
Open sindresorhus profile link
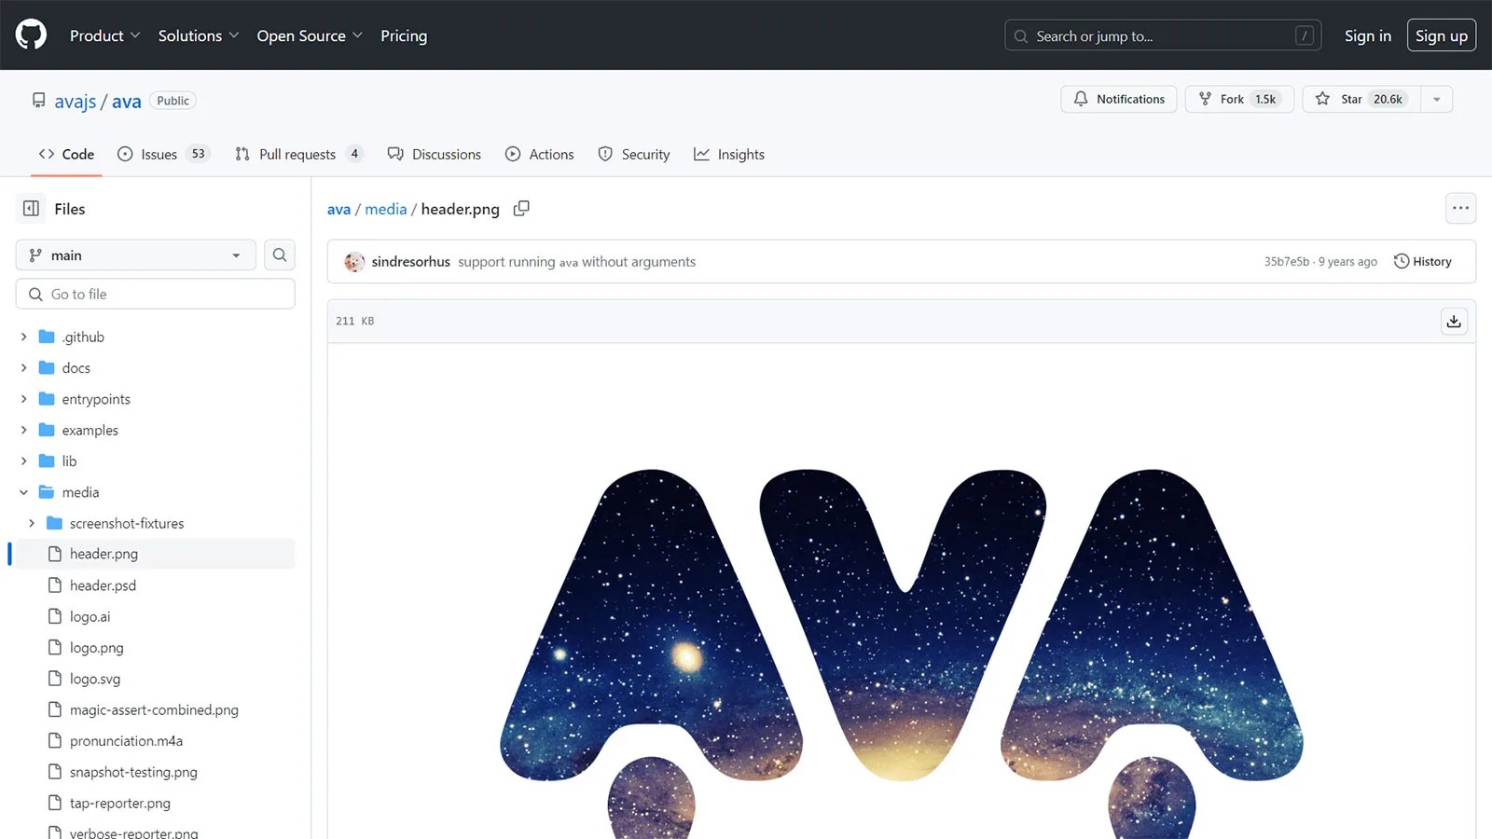[410, 262]
